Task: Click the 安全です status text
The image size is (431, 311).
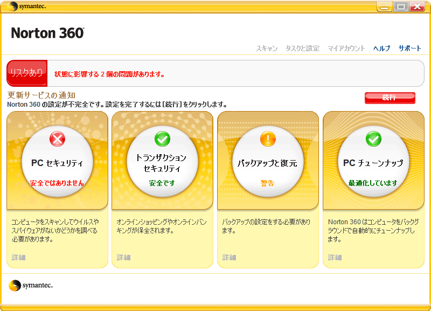Action: [x=162, y=183]
